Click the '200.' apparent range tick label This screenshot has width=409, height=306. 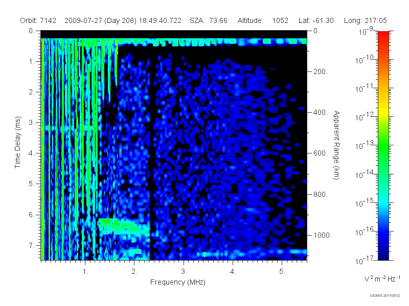point(321,71)
